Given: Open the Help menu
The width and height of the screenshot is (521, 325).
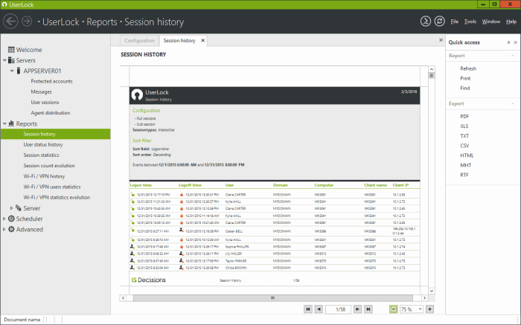Looking at the screenshot, I should click(511, 22).
